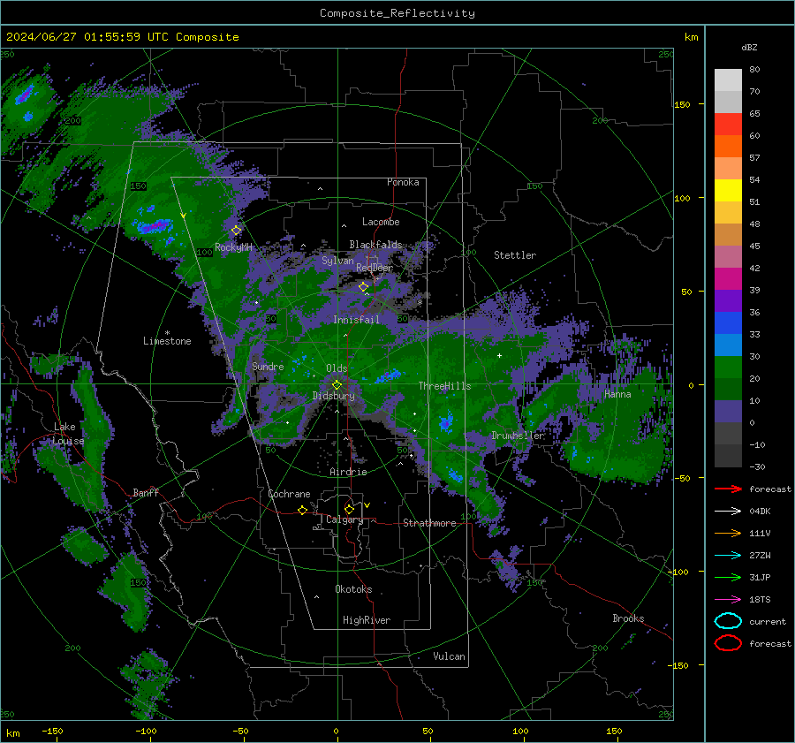This screenshot has height=743, width=795.
Task: Click the red forecast arrow in legend
Action: point(728,489)
